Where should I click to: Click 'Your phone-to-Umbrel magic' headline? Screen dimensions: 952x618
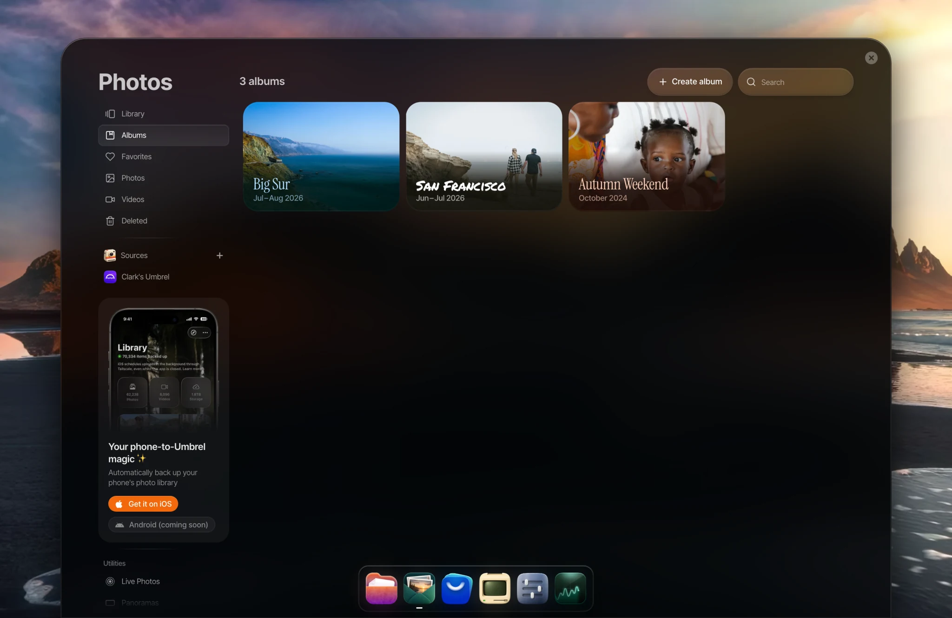[x=157, y=453]
